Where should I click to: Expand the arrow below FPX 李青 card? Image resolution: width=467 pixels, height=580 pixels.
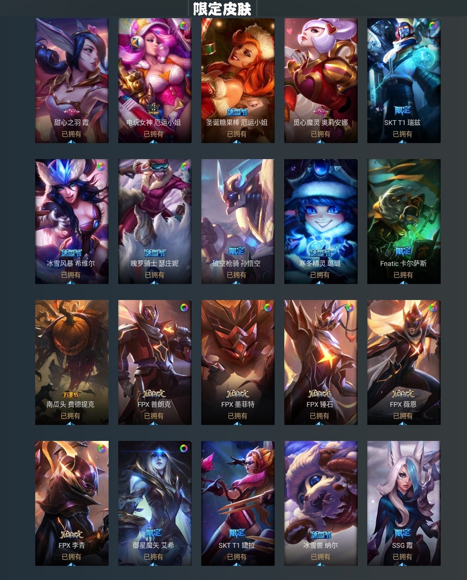point(72,564)
